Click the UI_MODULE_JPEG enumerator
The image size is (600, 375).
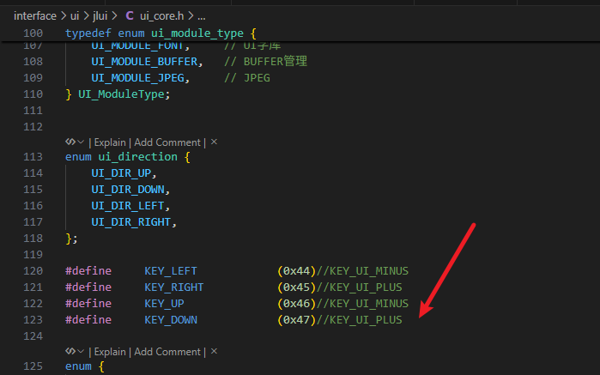tap(137, 78)
